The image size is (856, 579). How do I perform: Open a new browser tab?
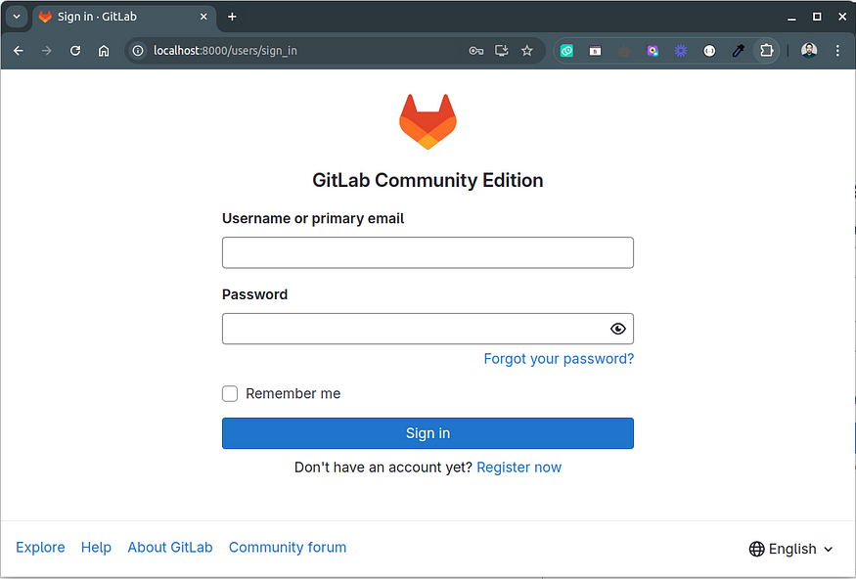232,17
